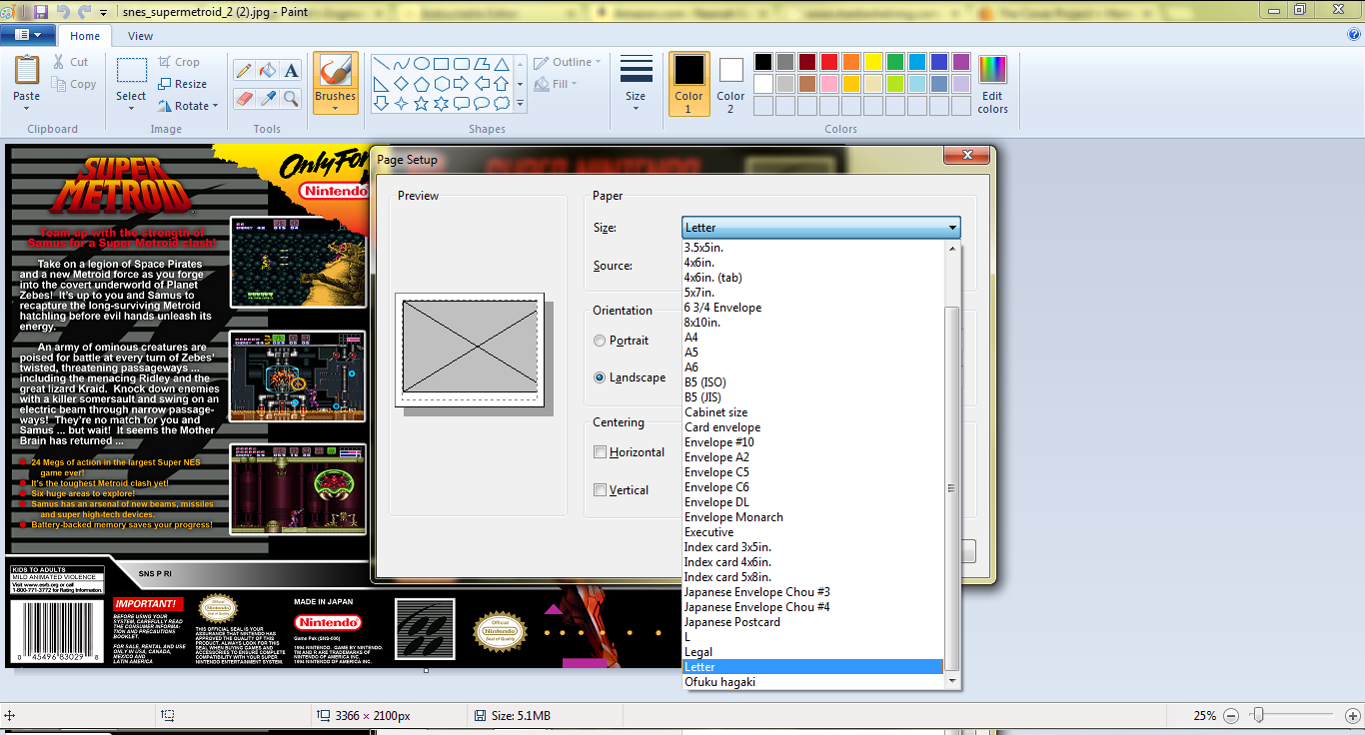Switch to the Home ribbon tab
The height and width of the screenshot is (735, 1365).
coord(85,36)
